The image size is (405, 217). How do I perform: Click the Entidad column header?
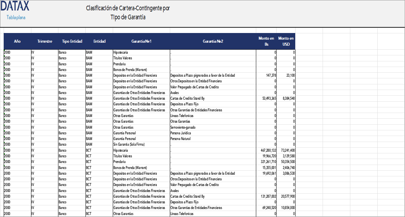click(99, 41)
